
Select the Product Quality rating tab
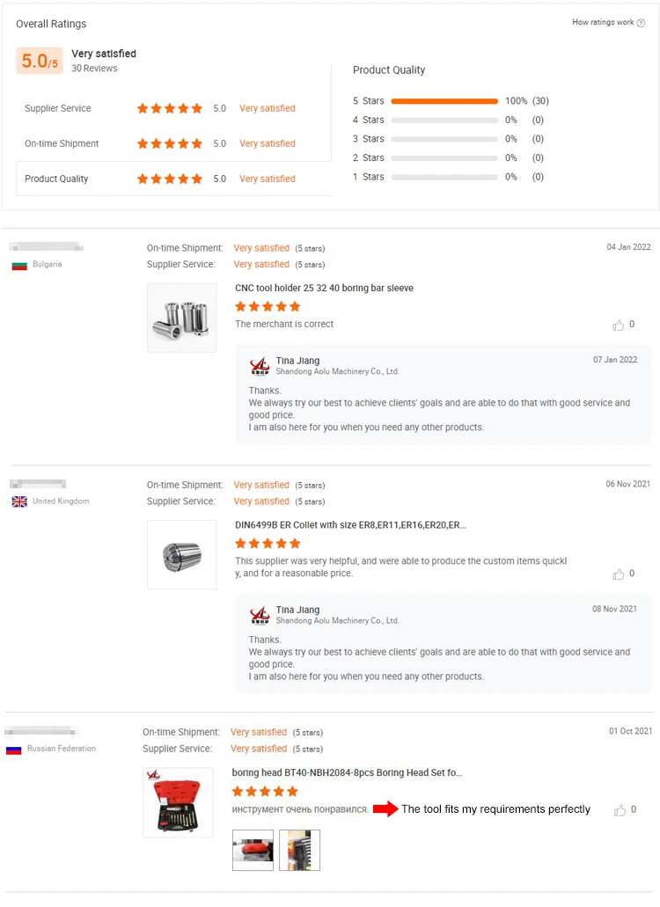point(56,179)
